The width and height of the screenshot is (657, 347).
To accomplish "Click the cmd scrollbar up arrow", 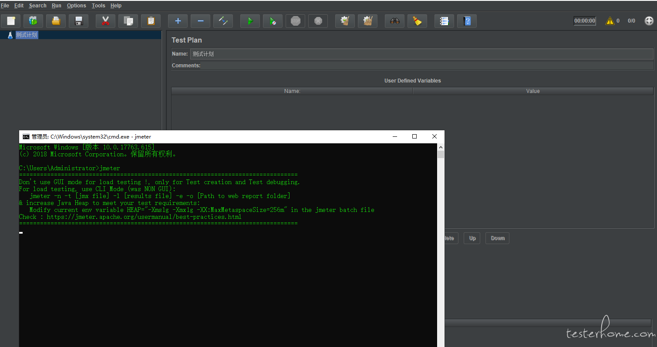I will (441, 147).
